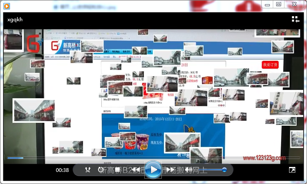The height and width of the screenshot is (184, 307).
Task: Skip to the previous track
Action: point(136,170)
